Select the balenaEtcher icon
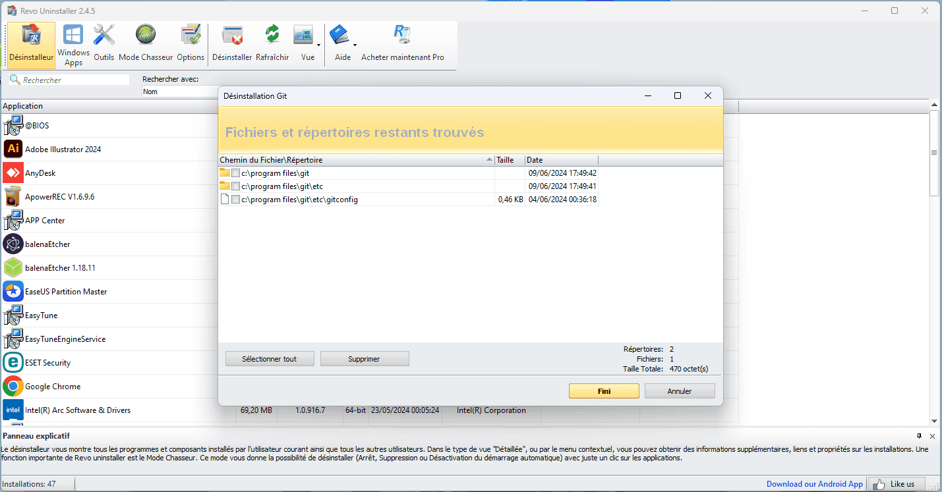The height and width of the screenshot is (492, 942). (x=13, y=244)
